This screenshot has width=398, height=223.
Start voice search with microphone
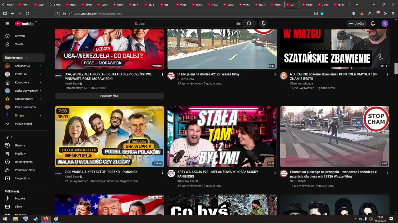pos(263,24)
